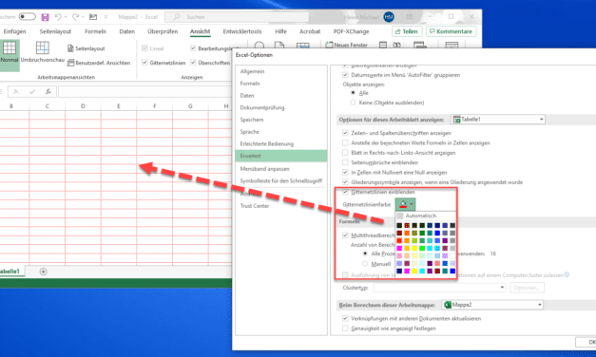596x357 pixels.
Task: Toggle In Zellen mit Nullwert checkbox
Action: point(345,173)
